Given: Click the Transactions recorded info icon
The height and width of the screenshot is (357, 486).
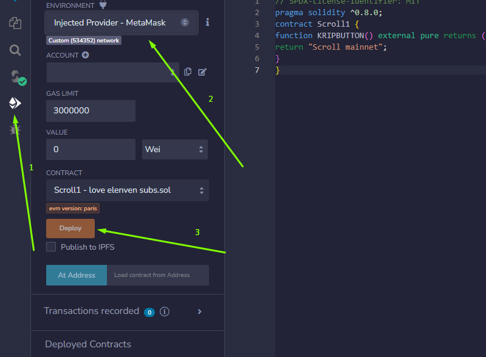Looking at the screenshot, I should (165, 312).
